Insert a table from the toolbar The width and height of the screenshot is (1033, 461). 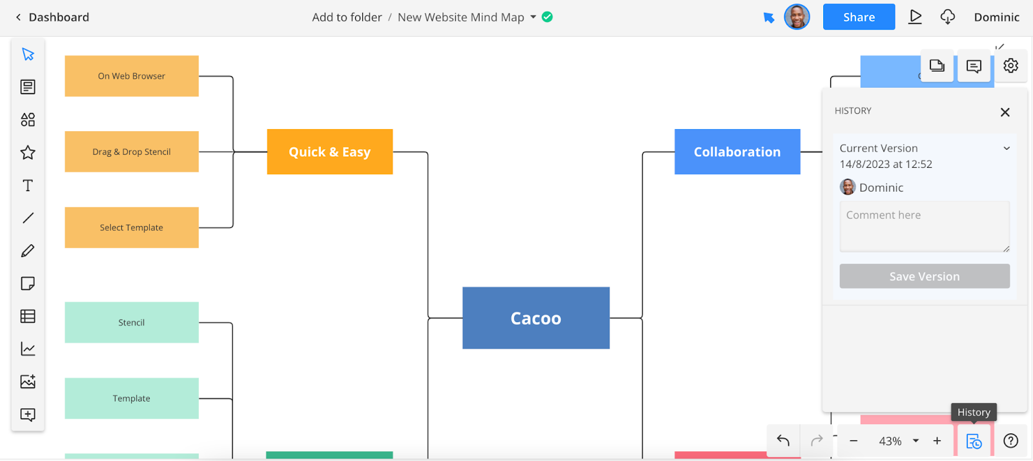point(28,316)
